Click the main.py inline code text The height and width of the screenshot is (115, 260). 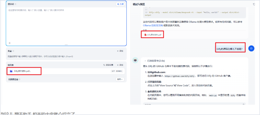[x=213, y=96]
